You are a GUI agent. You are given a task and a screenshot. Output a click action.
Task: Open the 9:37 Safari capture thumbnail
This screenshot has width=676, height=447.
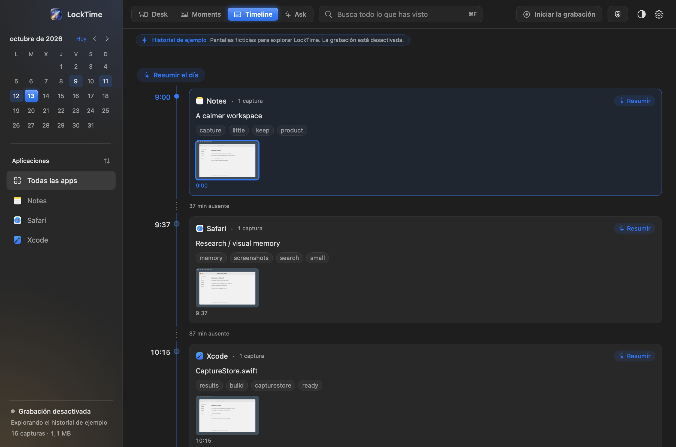tap(227, 288)
